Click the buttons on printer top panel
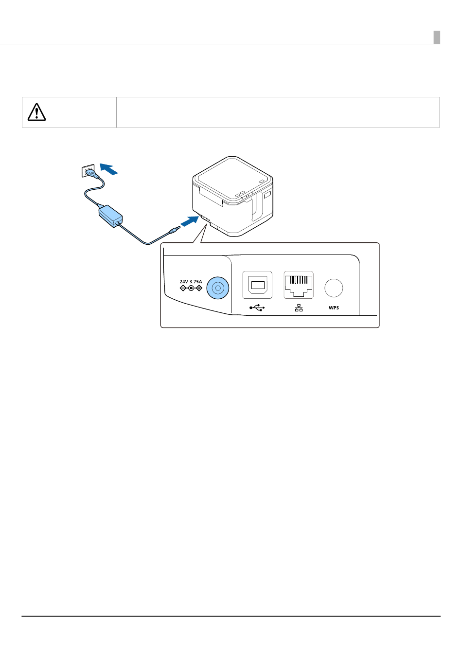The width and height of the screenshot is (462, 654). tap(241, 193)
